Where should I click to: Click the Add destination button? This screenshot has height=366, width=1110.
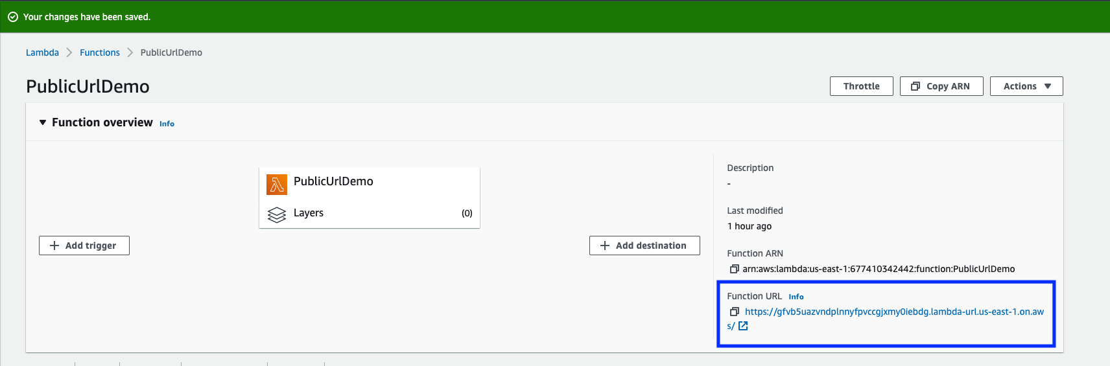(644, 246)
